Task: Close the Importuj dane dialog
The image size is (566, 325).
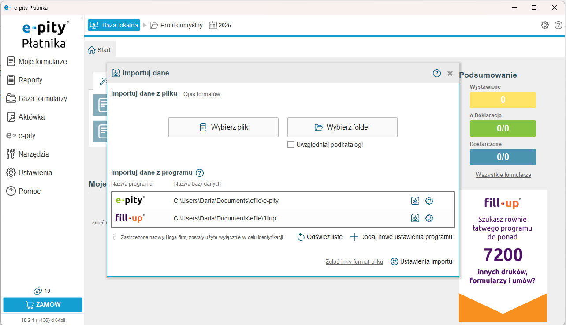Action: (x=450, y=73)
